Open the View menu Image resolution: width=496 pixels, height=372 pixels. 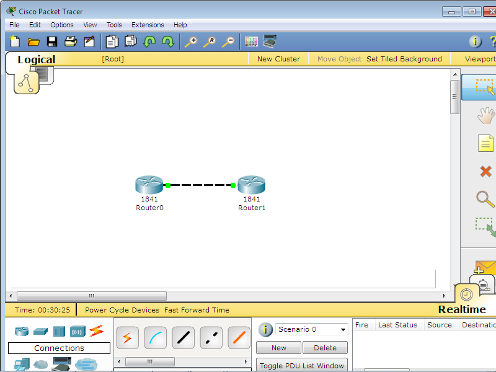90,25
